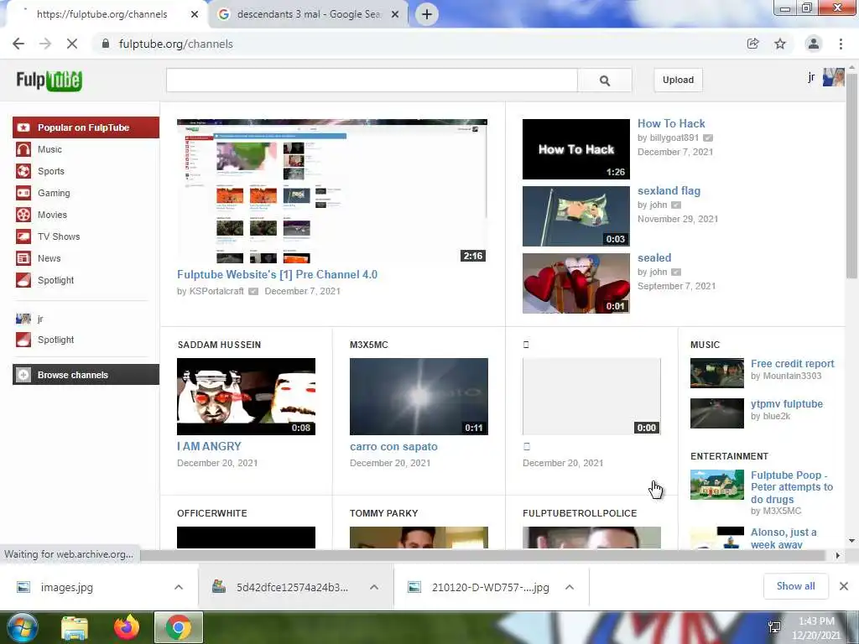859x644 pixels.
Task: Play the How To Hack thumbnail
Action: [x=575, y=149]
